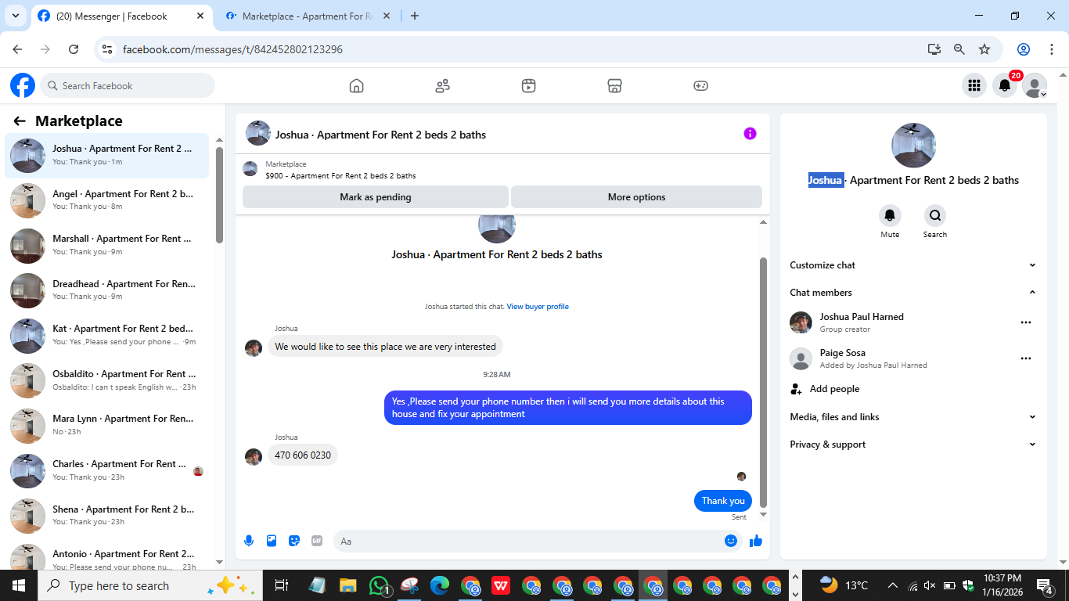The height and width of the screenshot is (601, 1069).
Task: Click the Mark as pending button
Action: click(x=376, y=197)
